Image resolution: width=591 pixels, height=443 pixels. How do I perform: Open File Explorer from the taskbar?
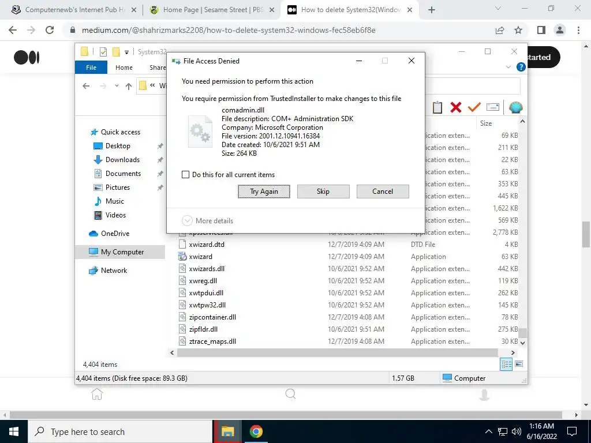coord(227,431)
